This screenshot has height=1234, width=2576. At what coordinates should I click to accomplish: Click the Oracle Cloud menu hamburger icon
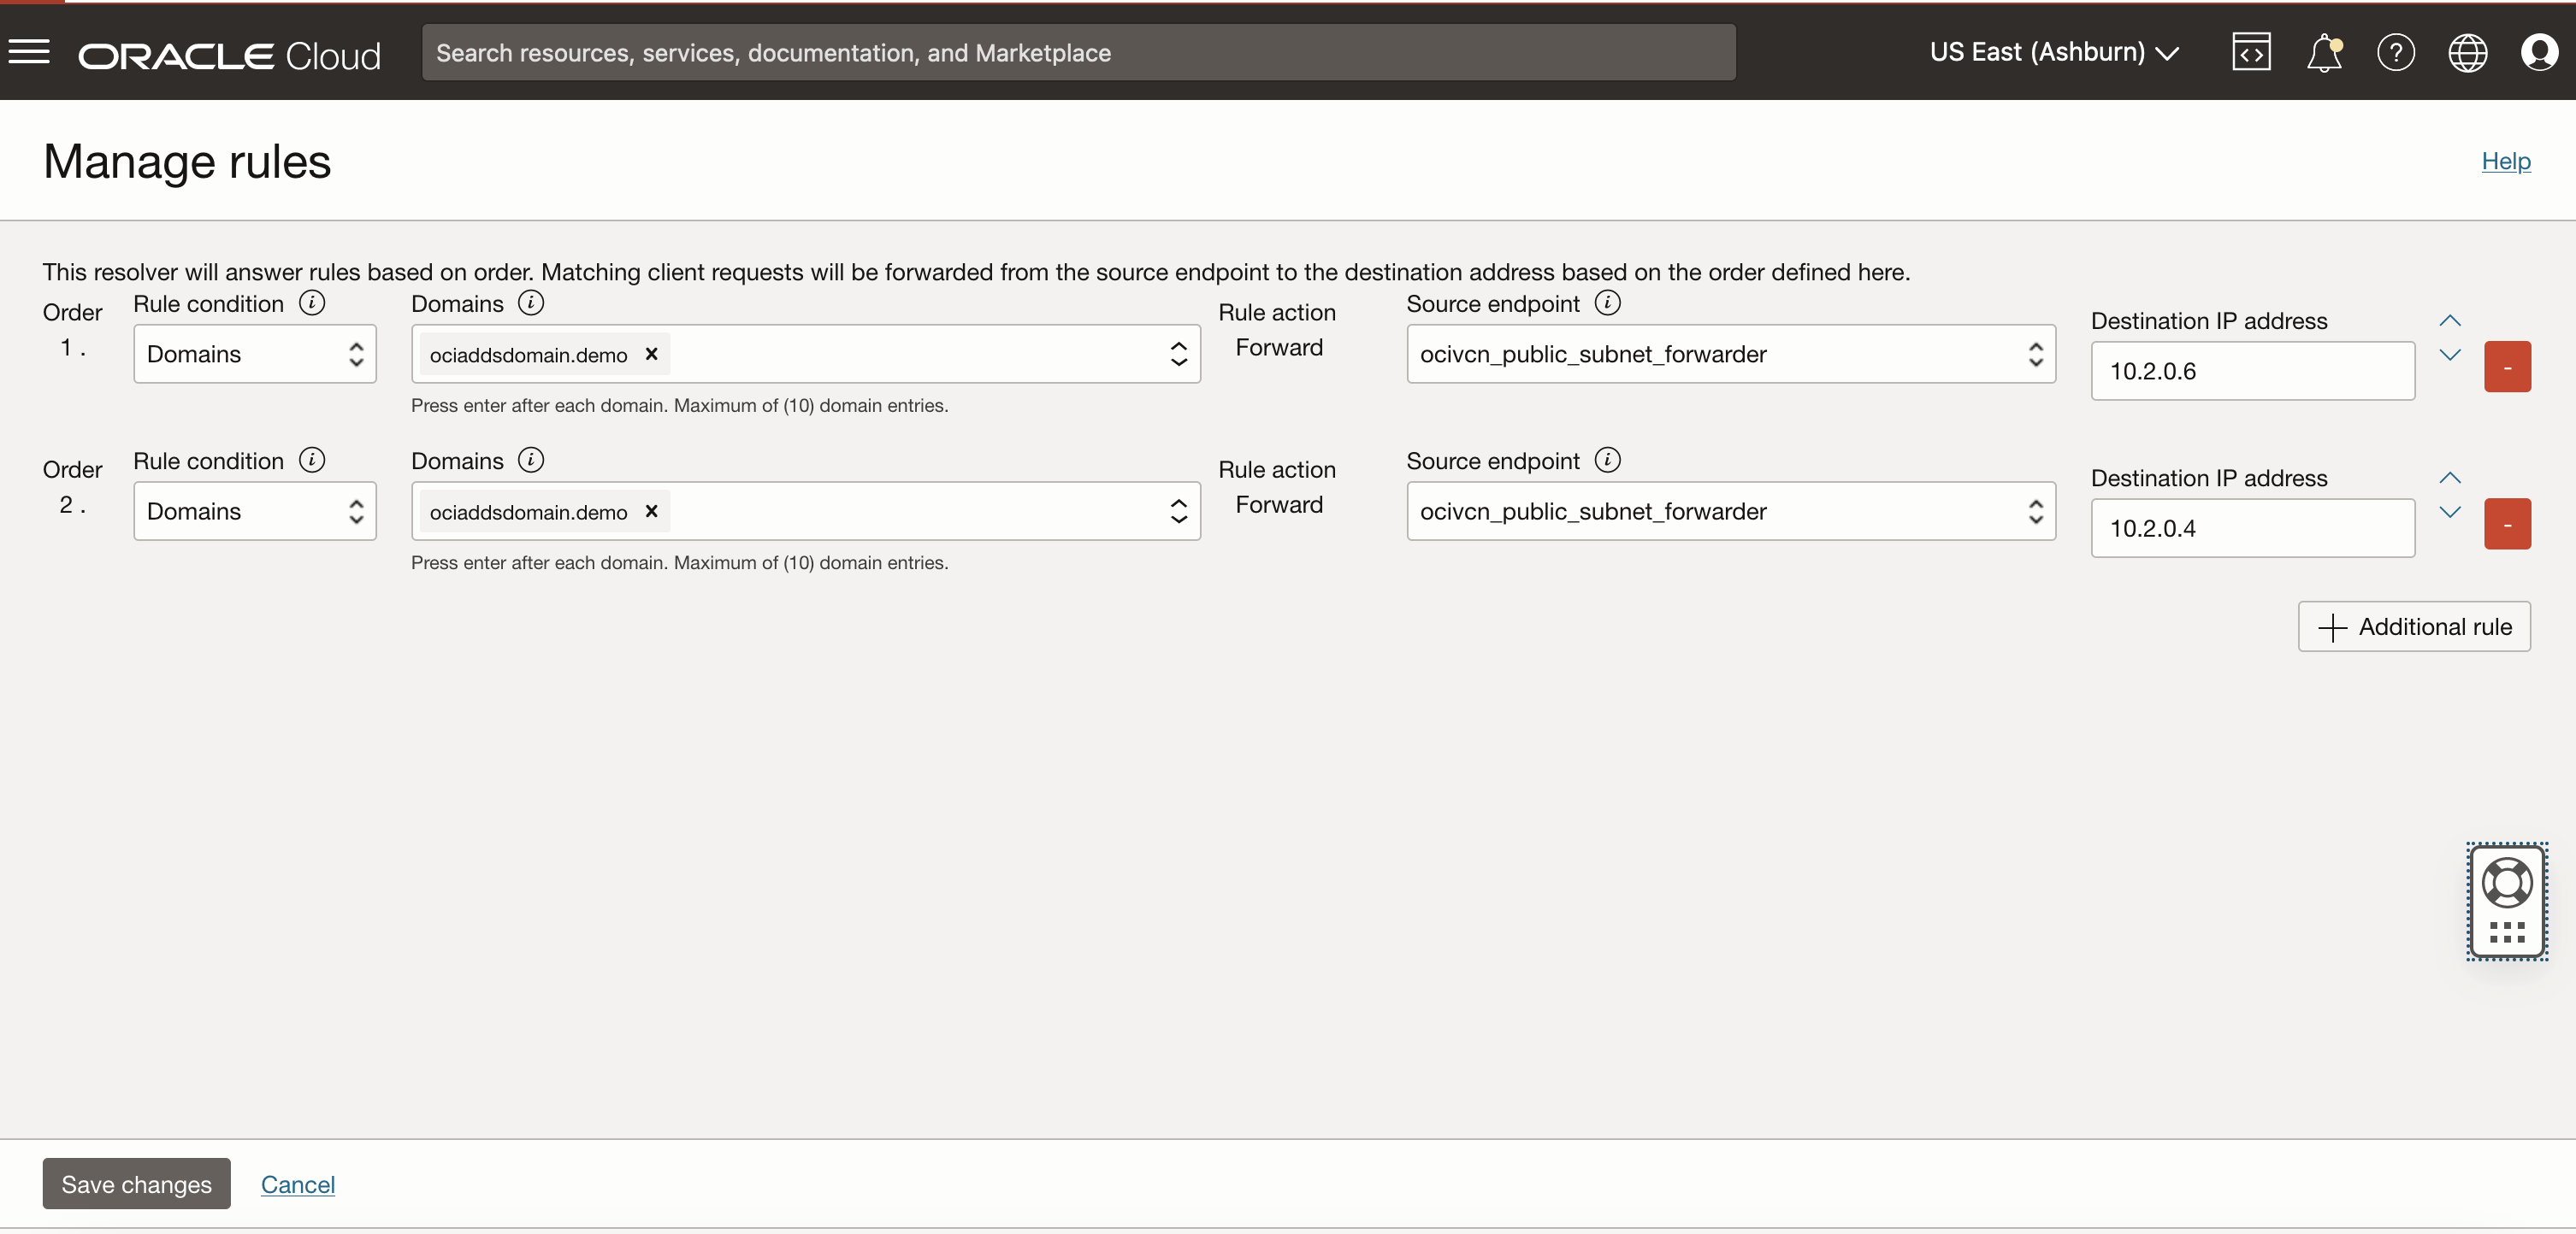(x=28, y=51)
